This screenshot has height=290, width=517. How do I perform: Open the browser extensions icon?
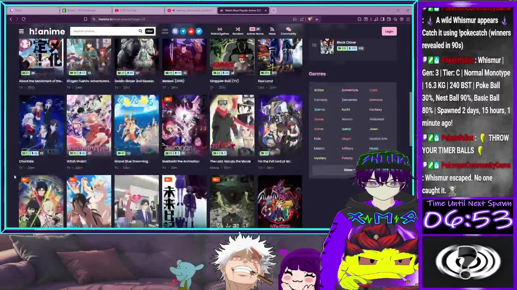[x=359, y=19]
